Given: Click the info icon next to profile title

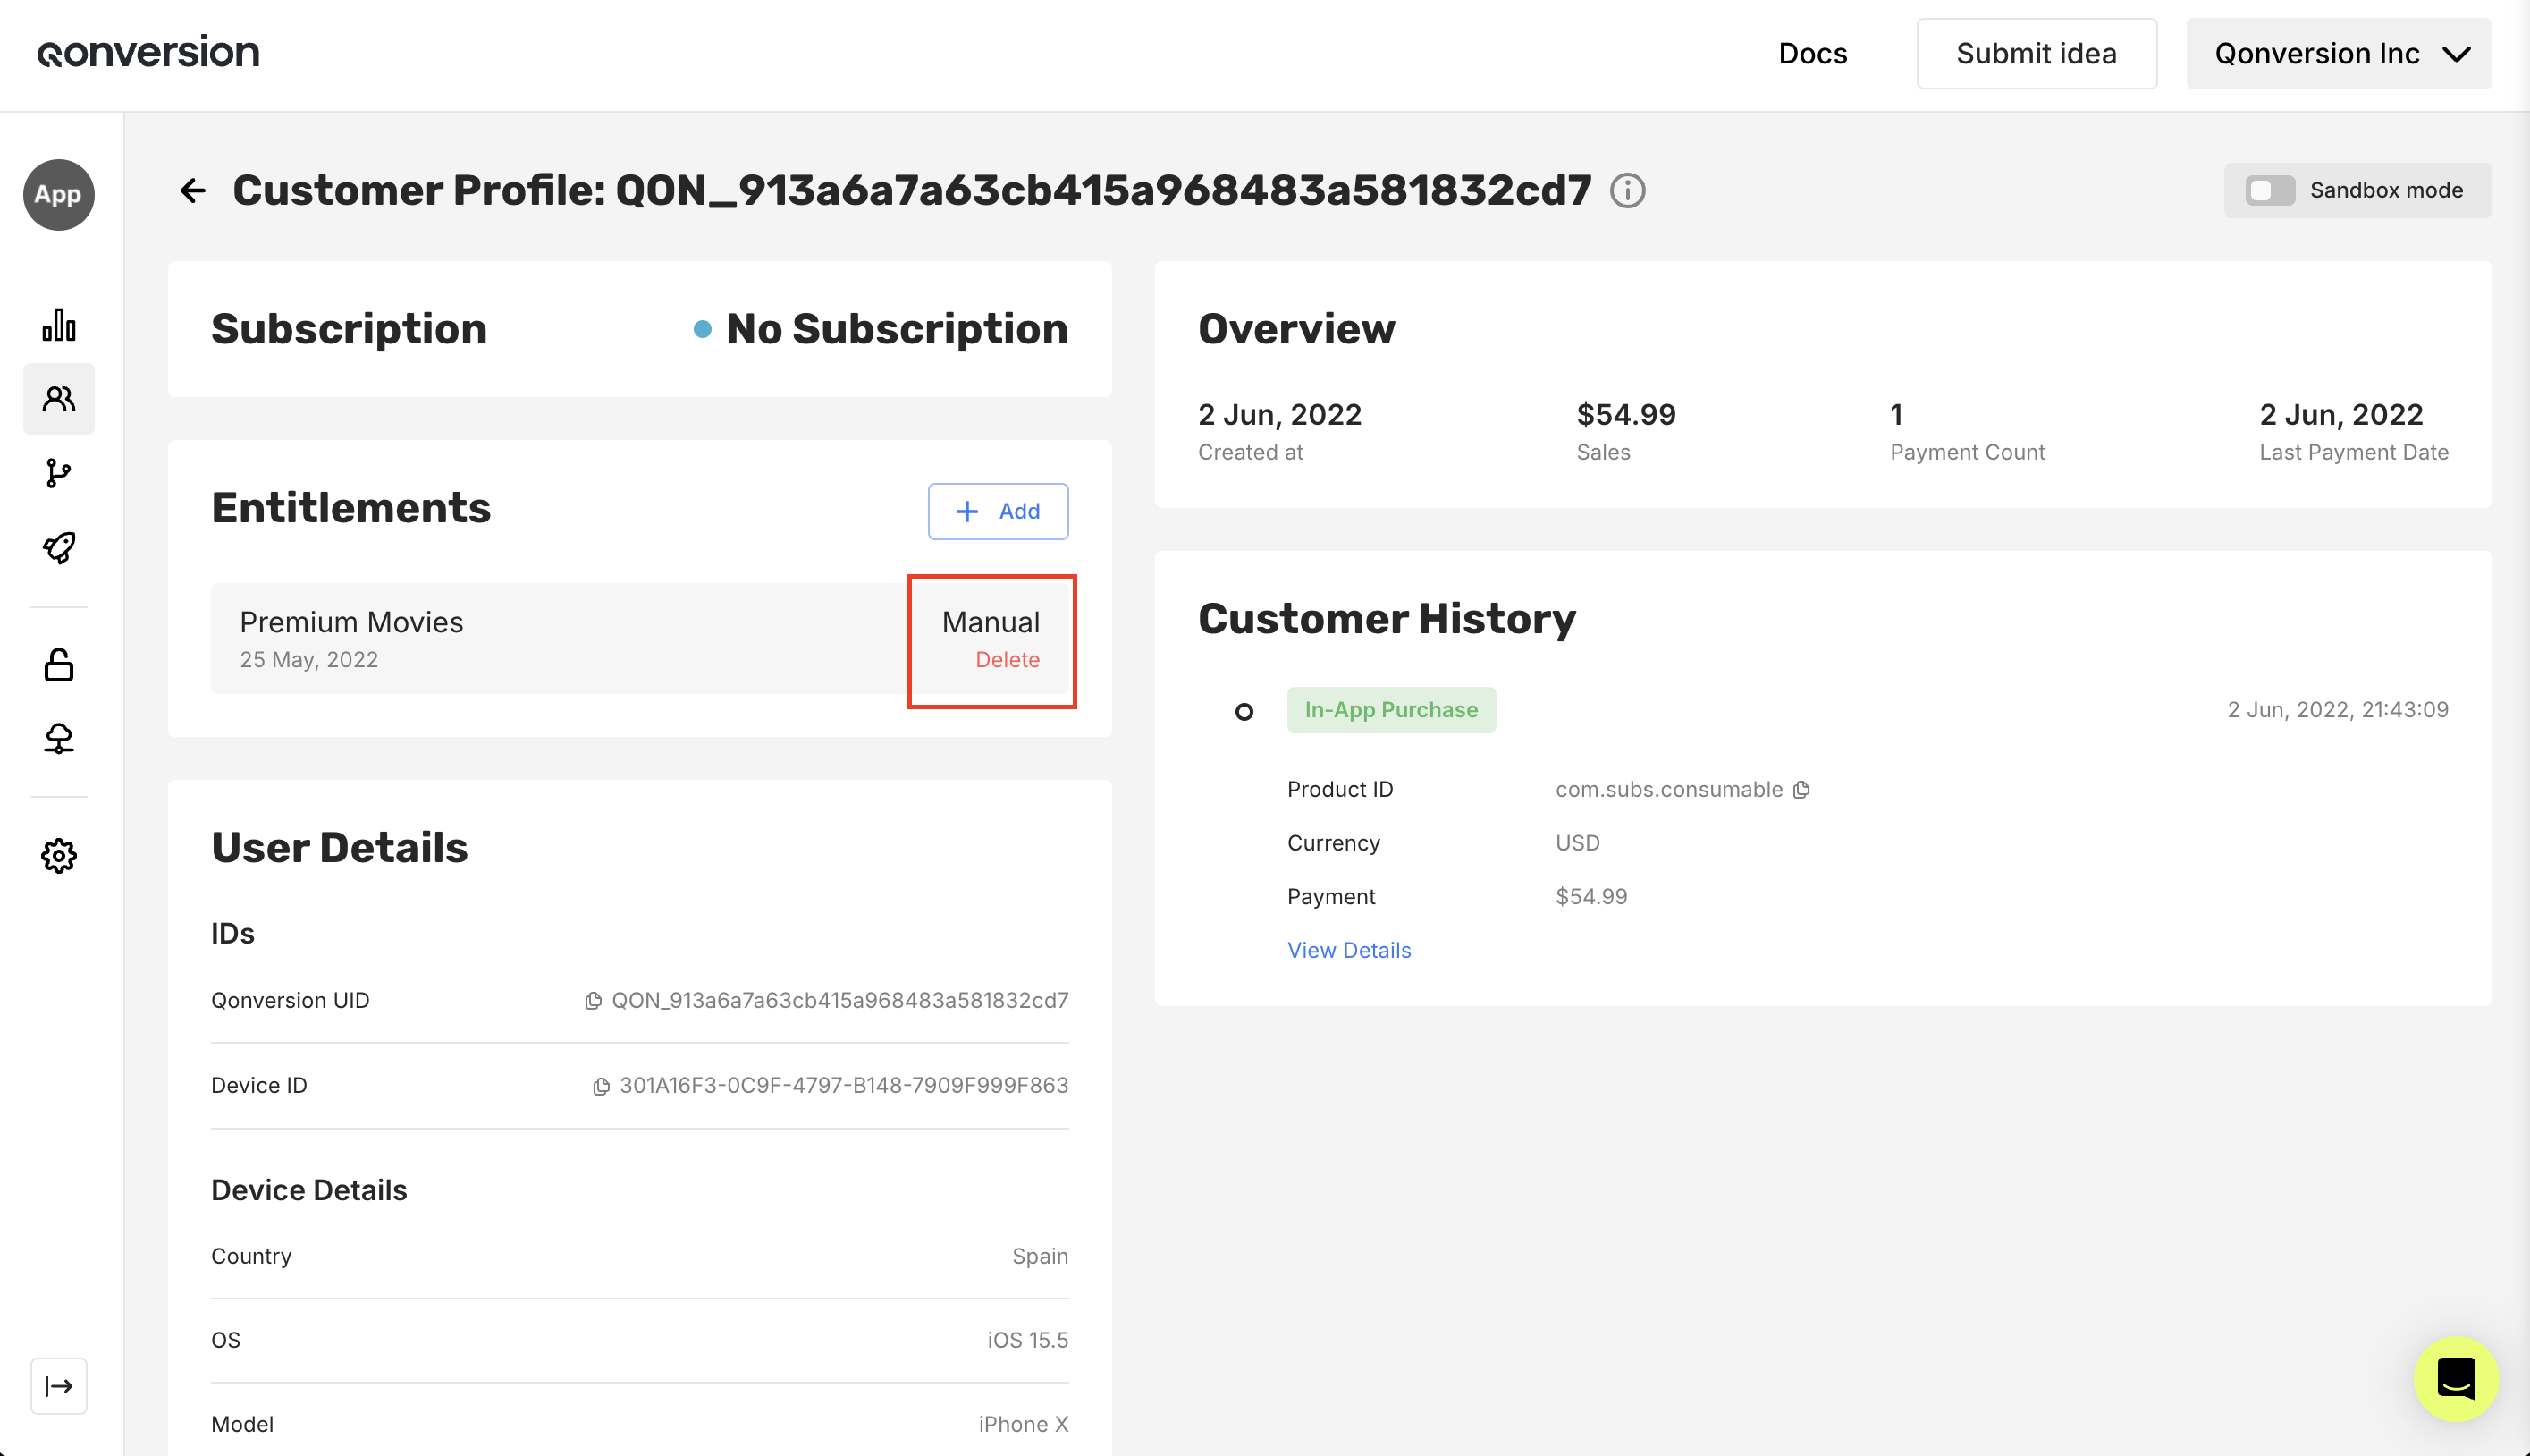Looking at the screenshot, I should click(x=1626, y=190).
